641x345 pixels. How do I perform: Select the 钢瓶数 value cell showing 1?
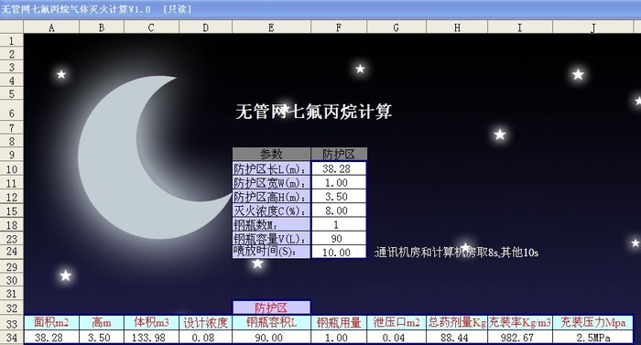(x=339, y=224)
